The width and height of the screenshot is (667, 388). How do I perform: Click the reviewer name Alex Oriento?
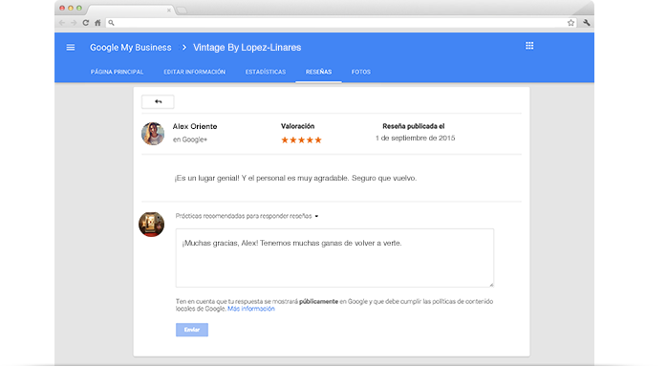[x=195, y=126]
